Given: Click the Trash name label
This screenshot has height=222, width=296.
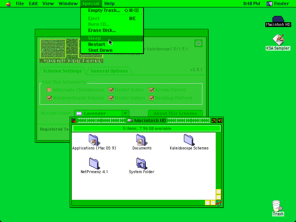Looking at the screenshot, I should pos(278,214).
